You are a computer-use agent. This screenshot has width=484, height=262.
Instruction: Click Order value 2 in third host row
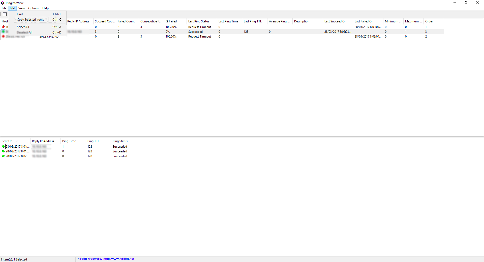[426, 37]
